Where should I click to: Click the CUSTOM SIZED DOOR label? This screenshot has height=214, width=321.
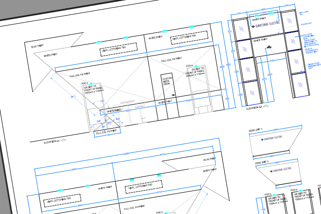coord(167,81)
